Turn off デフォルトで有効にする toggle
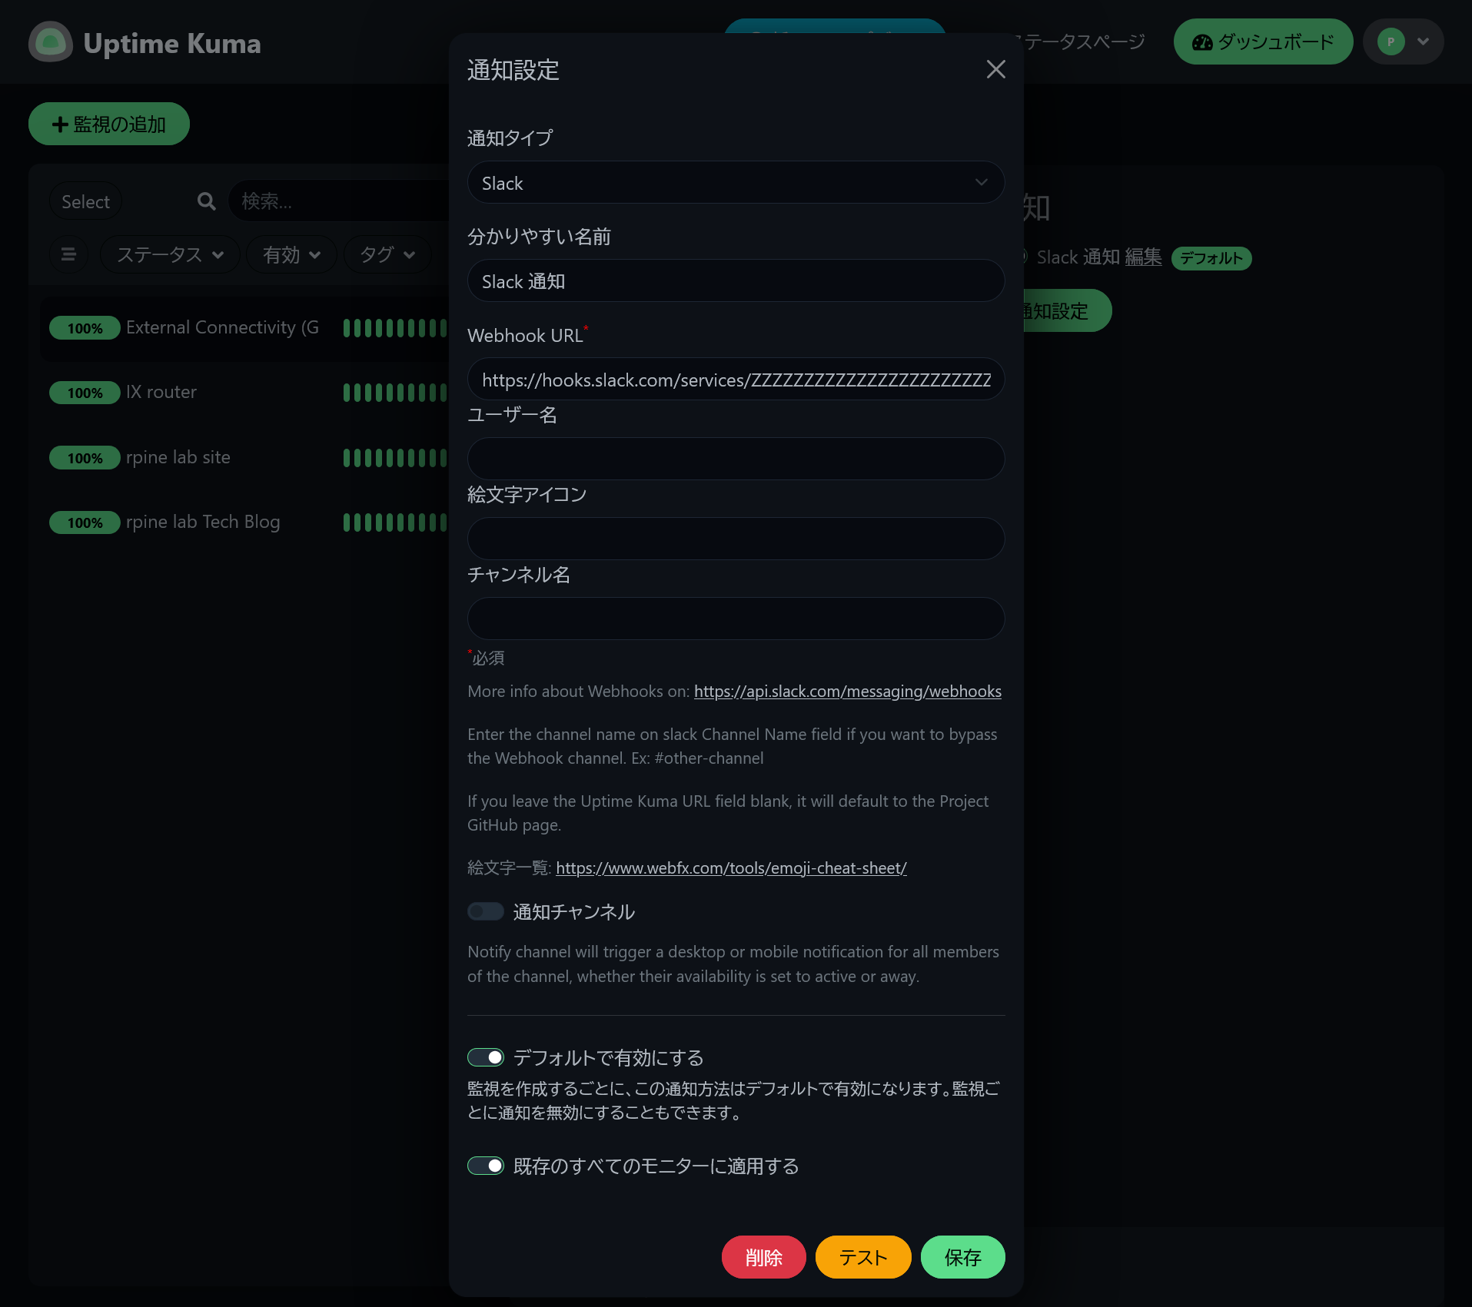Screen dimensions: 1472x1307 [x=486, y=1058]
